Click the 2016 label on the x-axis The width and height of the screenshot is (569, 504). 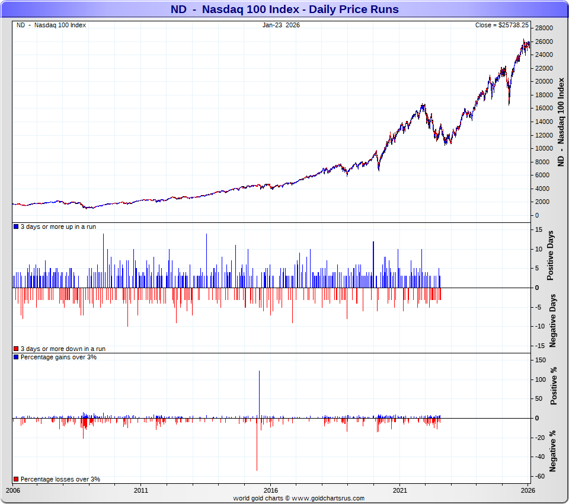point(271,490)
